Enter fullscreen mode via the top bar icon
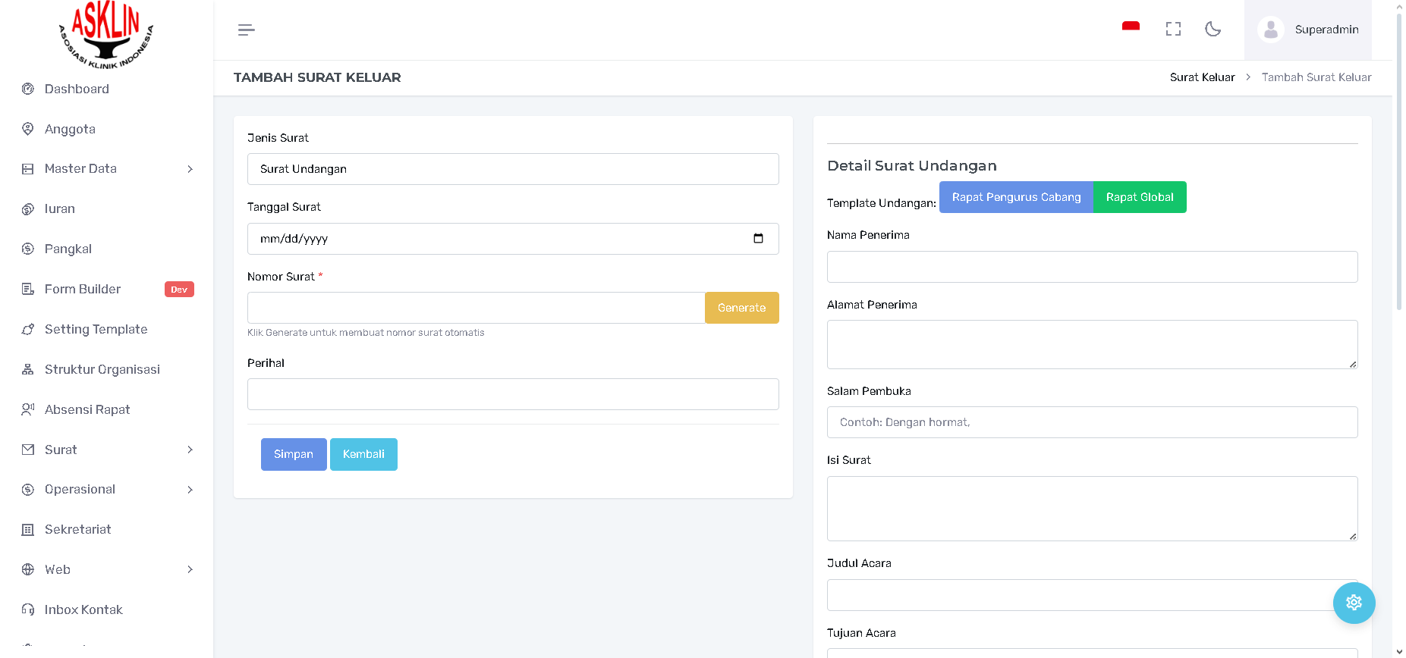Image resolution: width=1406 pixels, height=658 pixels. (1173, 30)
